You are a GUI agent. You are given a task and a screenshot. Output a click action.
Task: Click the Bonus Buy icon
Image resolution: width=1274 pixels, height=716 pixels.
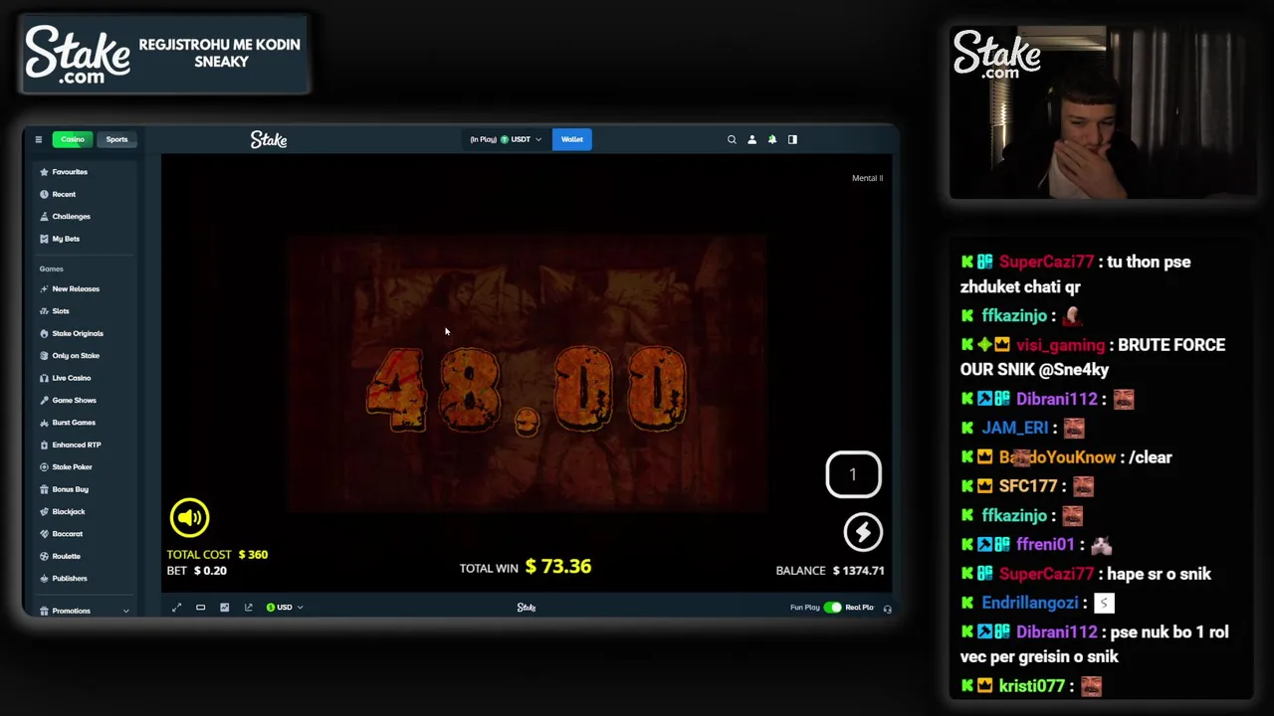click(44, 489)
